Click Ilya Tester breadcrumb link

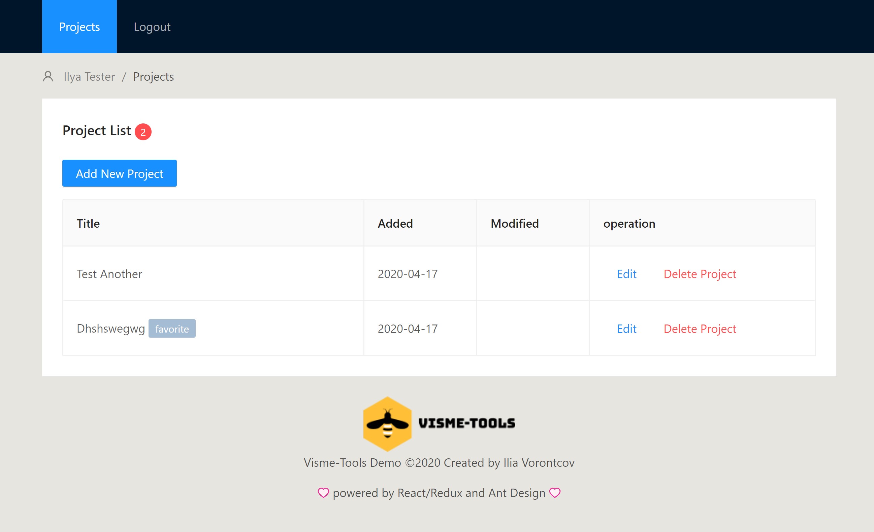[89, 77]
